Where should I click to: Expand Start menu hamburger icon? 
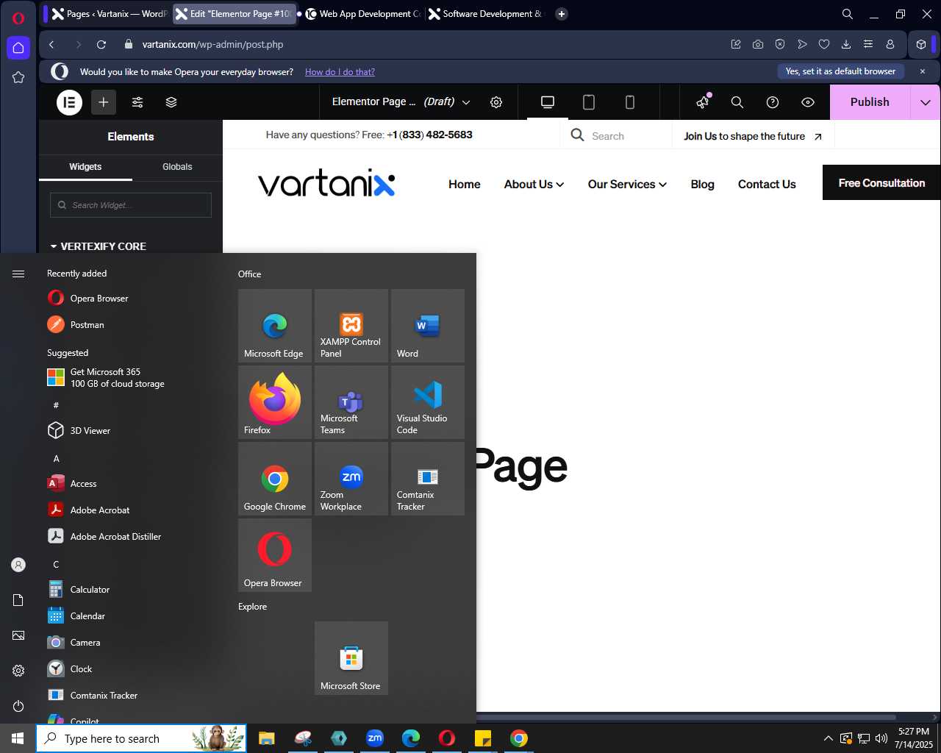pos(18,274)
